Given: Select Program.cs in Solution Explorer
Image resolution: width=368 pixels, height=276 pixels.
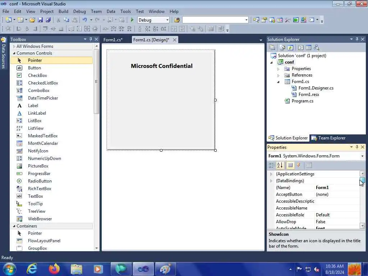Looking at the screenshot, I should [x=302, y=101].
